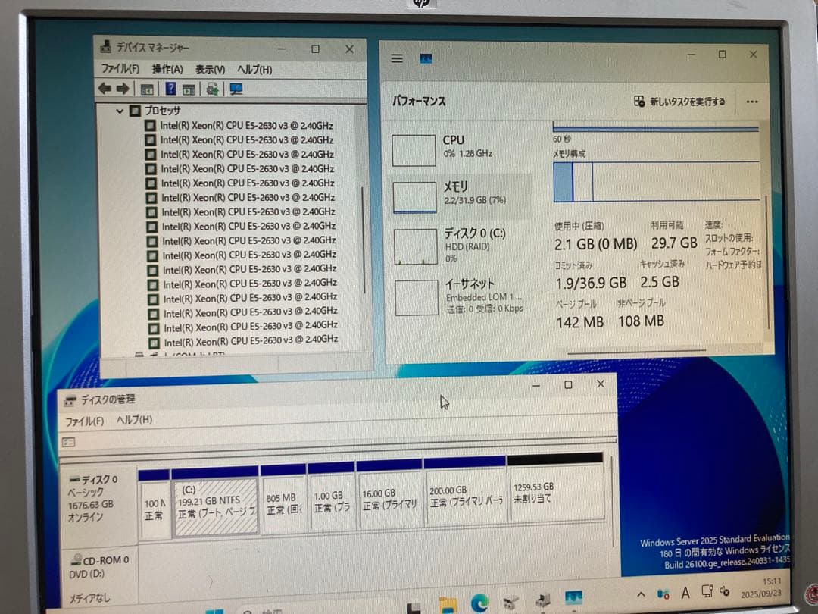Click the run new task icon in Task Manager
The image size is (818, 614).
639,101
